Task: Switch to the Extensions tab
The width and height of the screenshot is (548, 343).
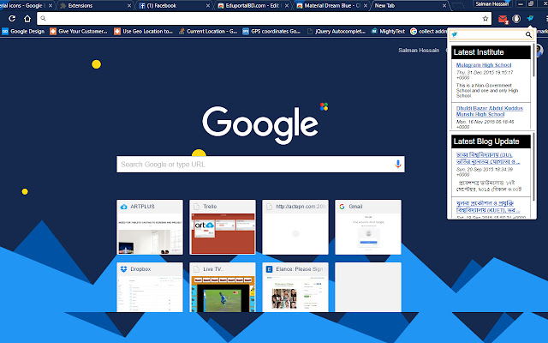Action: coord(94,6)
